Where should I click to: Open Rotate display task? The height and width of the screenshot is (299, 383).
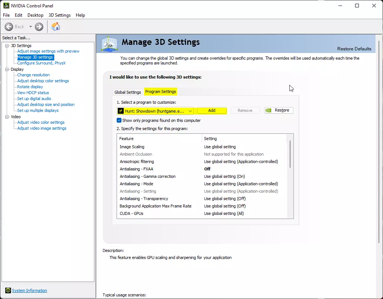(30, 87)
